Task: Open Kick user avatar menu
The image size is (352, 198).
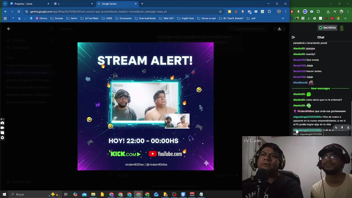Action: click(342, 28)
